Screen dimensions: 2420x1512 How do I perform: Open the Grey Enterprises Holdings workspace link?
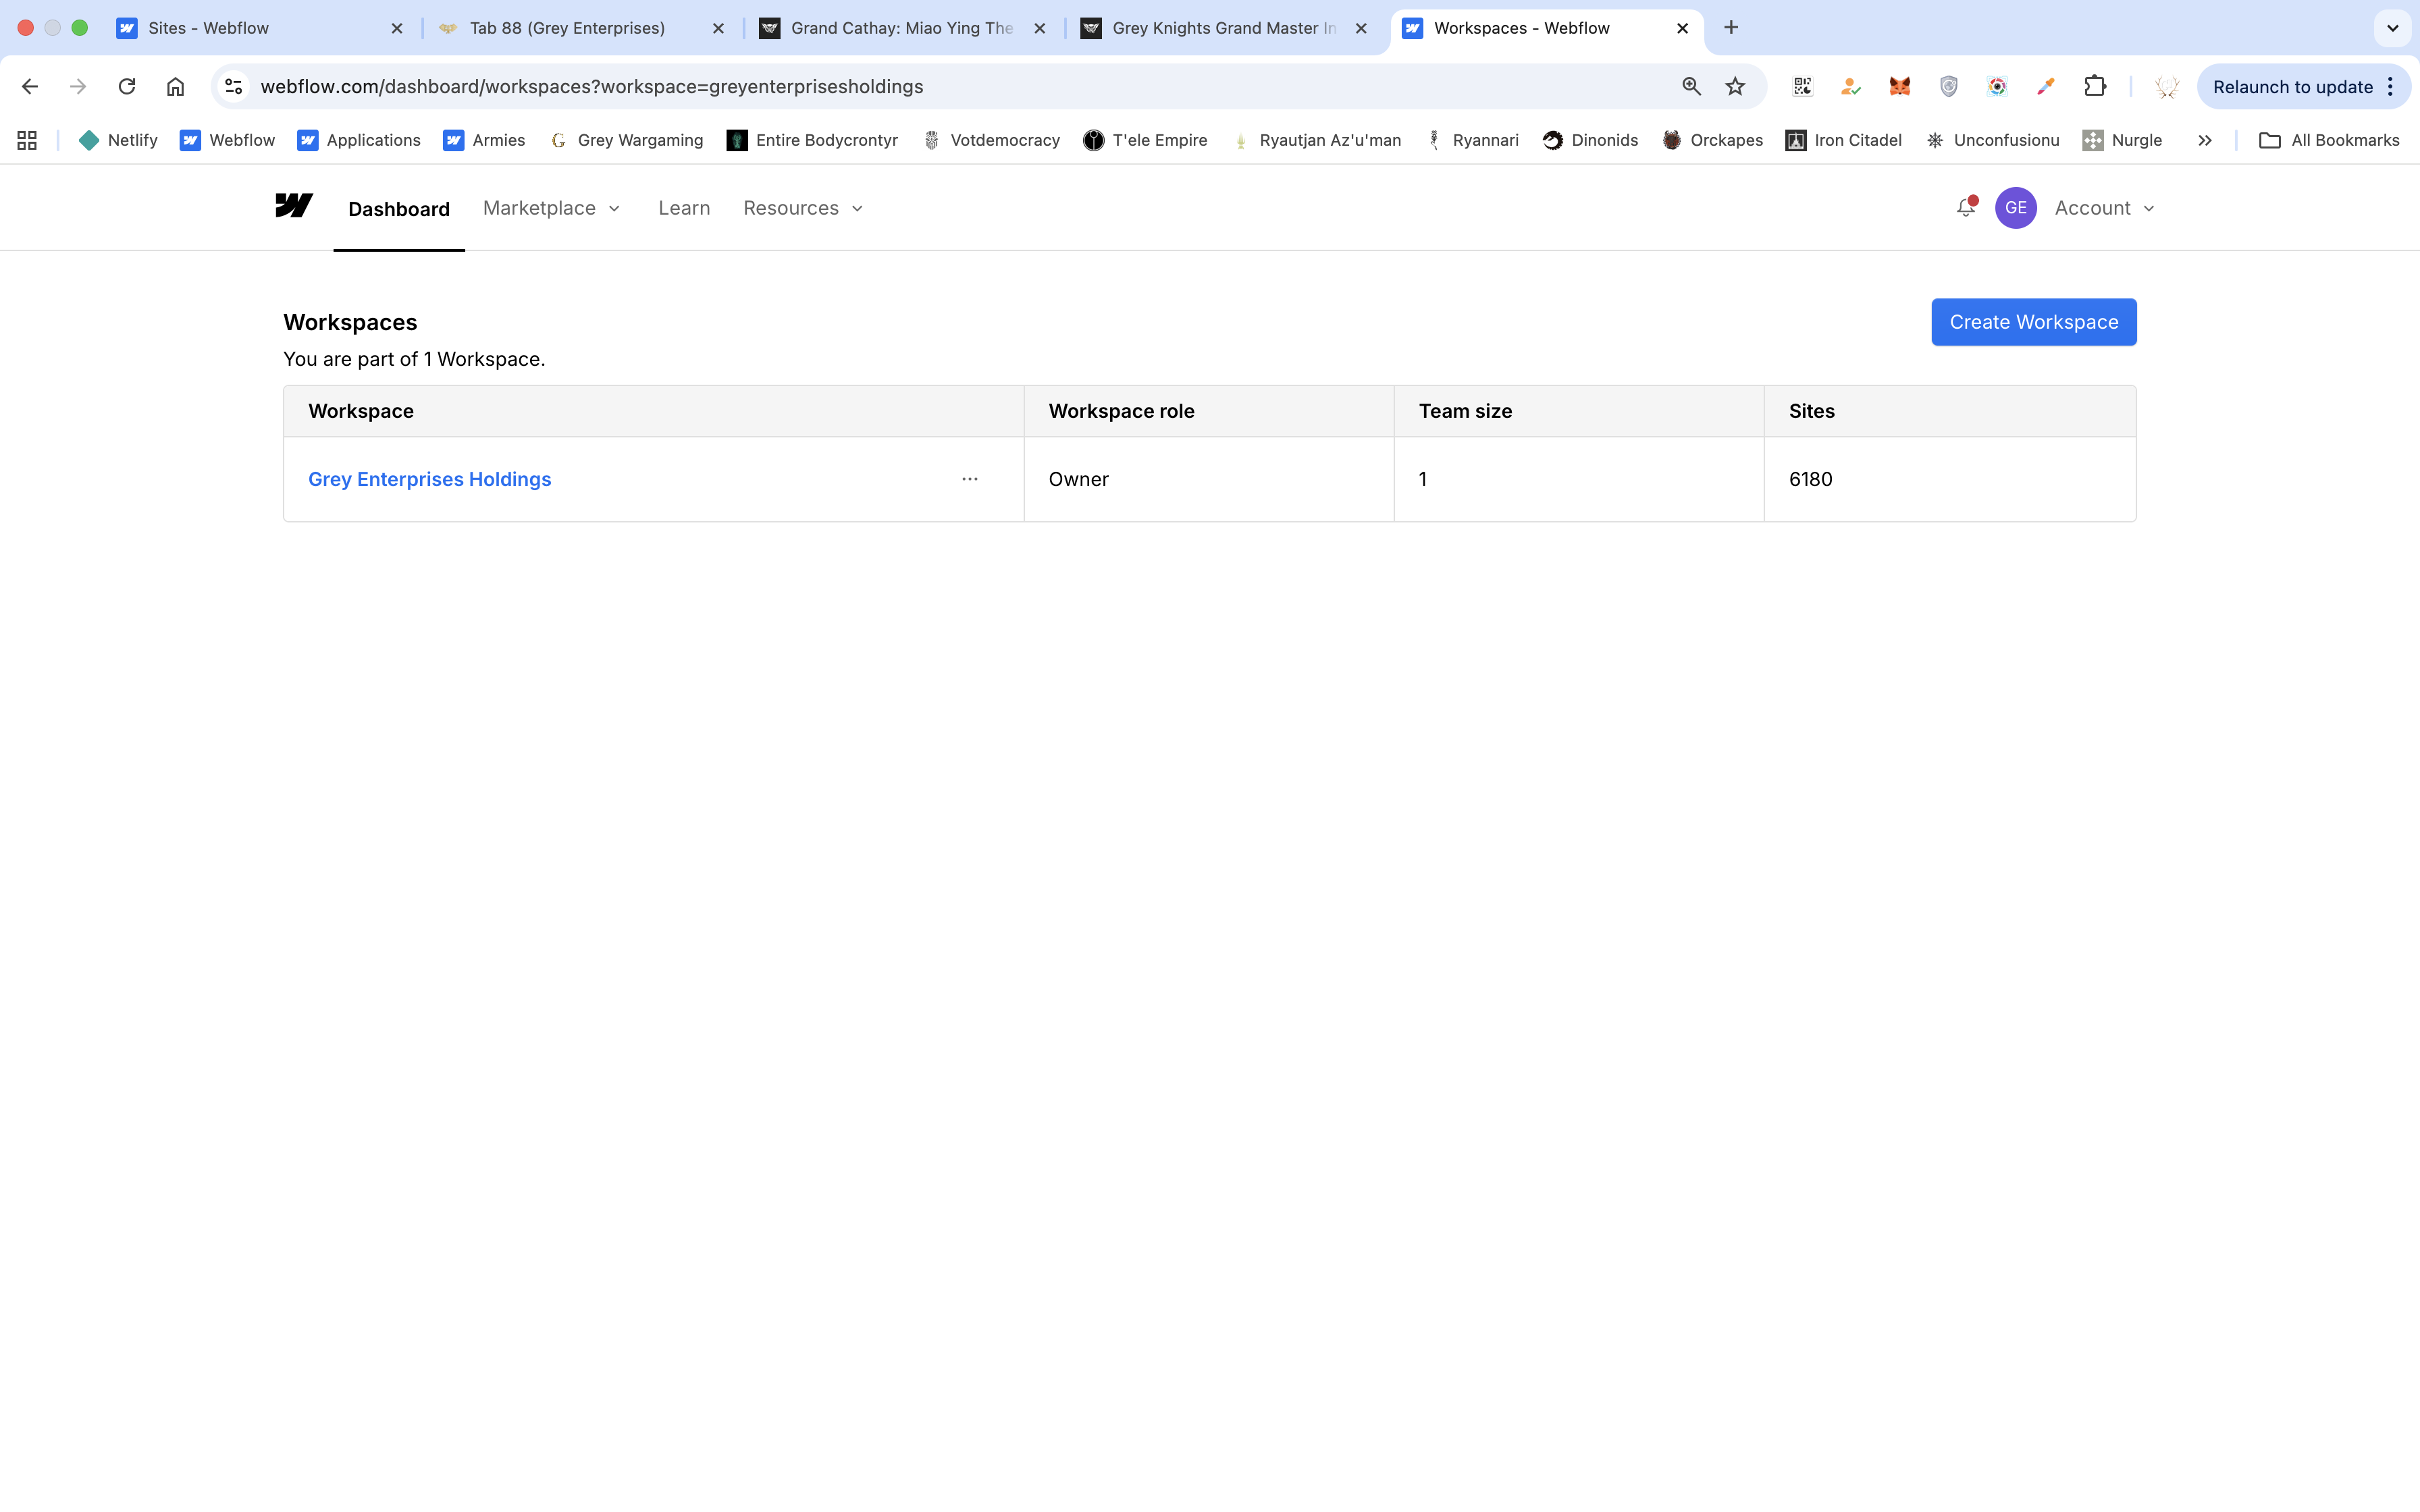point(429,479)
